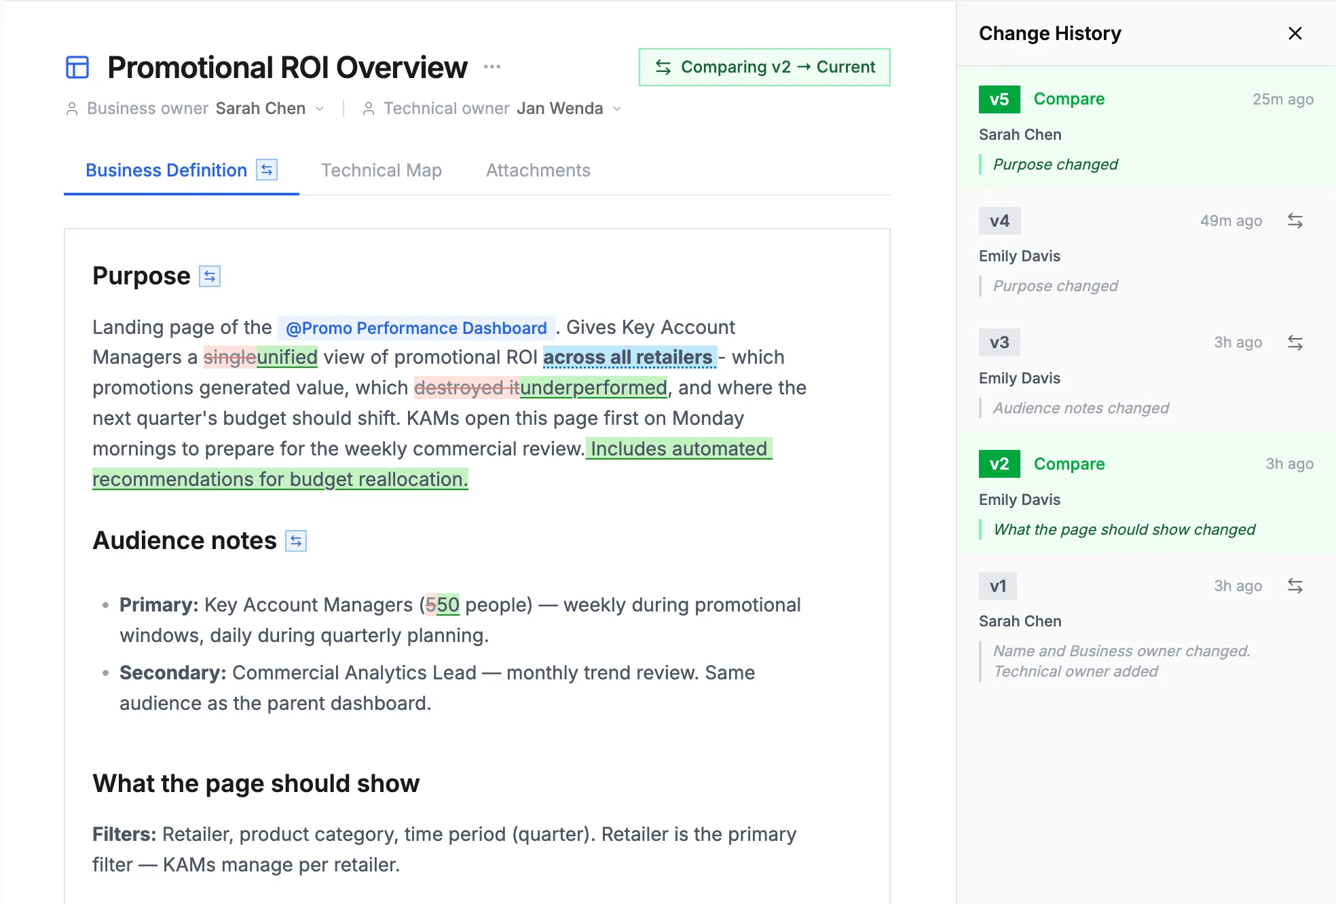The width and height of the screenshot is (1336, 904).
Task: Click the Filters label under page requirements
Action: (124, 834)
